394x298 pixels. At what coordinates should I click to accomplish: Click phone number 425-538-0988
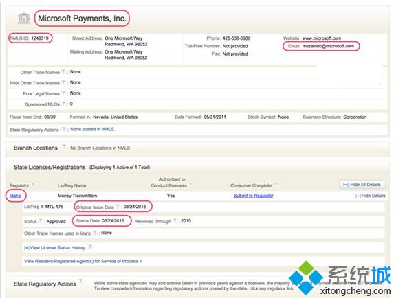(x=237, y=38)
